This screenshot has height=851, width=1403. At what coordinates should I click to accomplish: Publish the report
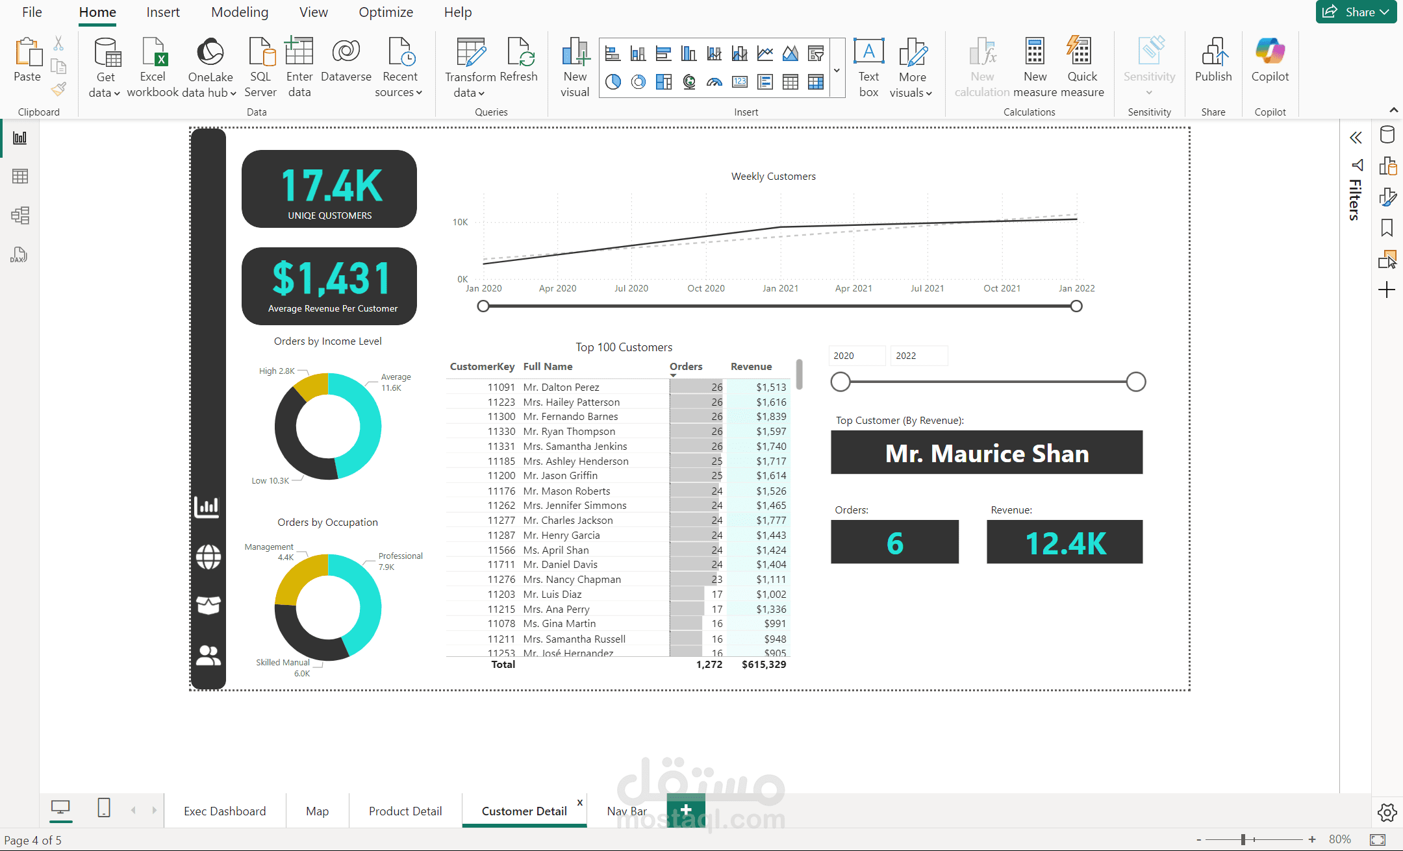1213,60
